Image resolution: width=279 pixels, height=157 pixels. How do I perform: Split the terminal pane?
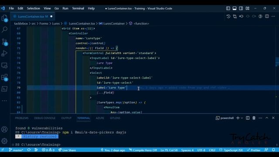click(248, 118)
